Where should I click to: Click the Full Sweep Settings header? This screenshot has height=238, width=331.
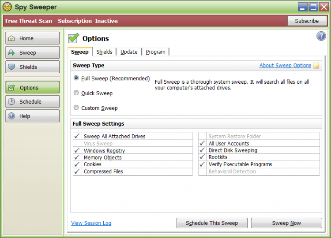click(98, 124)
